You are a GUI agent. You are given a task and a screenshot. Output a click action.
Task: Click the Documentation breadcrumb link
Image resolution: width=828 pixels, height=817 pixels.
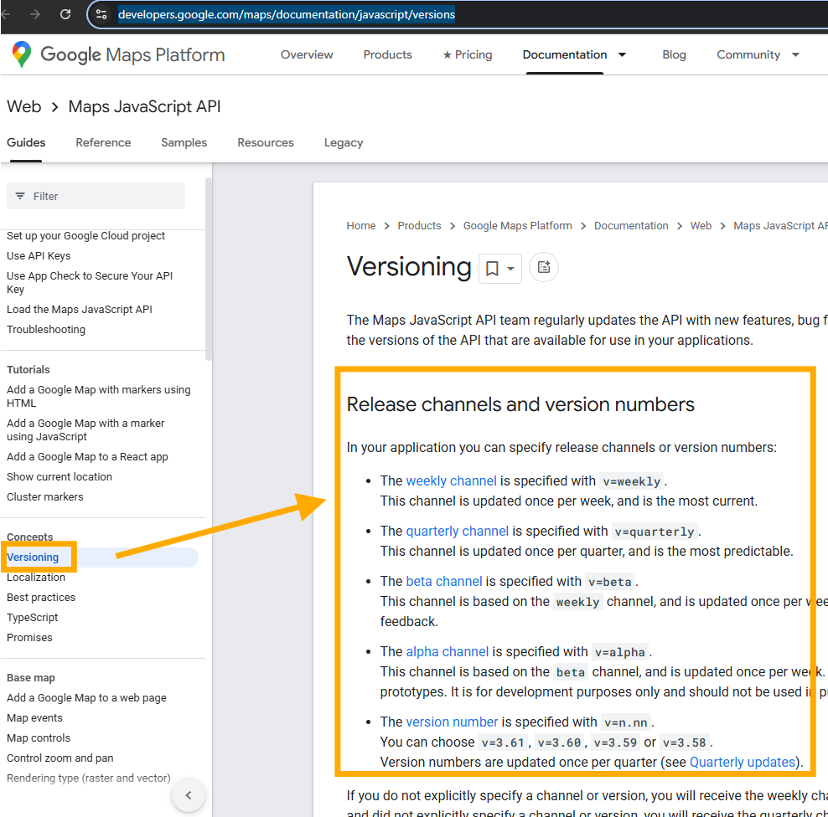(631, 226)
